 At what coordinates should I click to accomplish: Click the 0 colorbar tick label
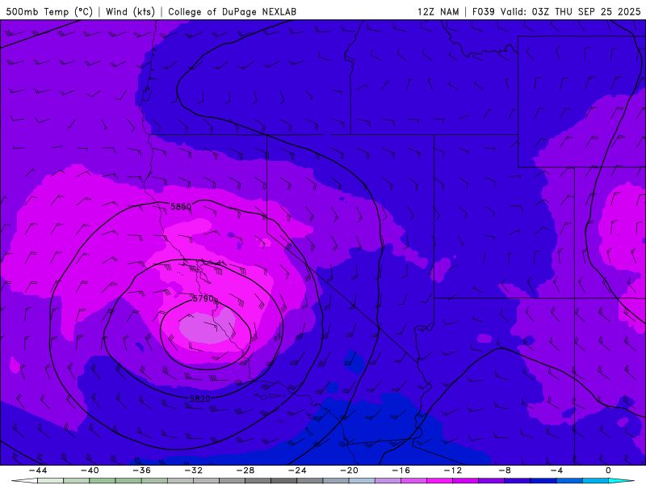608,470
